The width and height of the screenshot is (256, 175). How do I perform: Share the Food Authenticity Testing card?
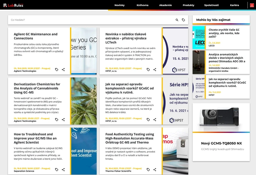pos(155,170)
